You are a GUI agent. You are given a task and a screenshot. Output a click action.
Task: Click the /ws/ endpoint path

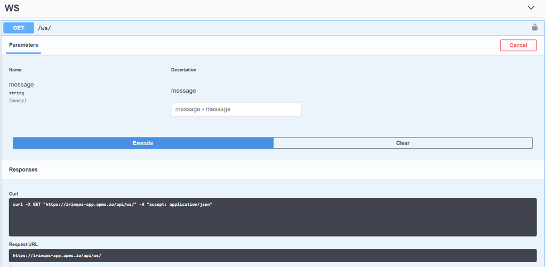[x=44, y=28]
